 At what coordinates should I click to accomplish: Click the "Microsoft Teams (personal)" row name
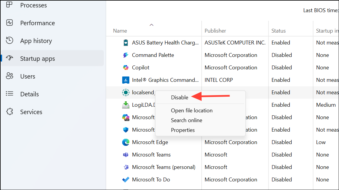[164, 167]
